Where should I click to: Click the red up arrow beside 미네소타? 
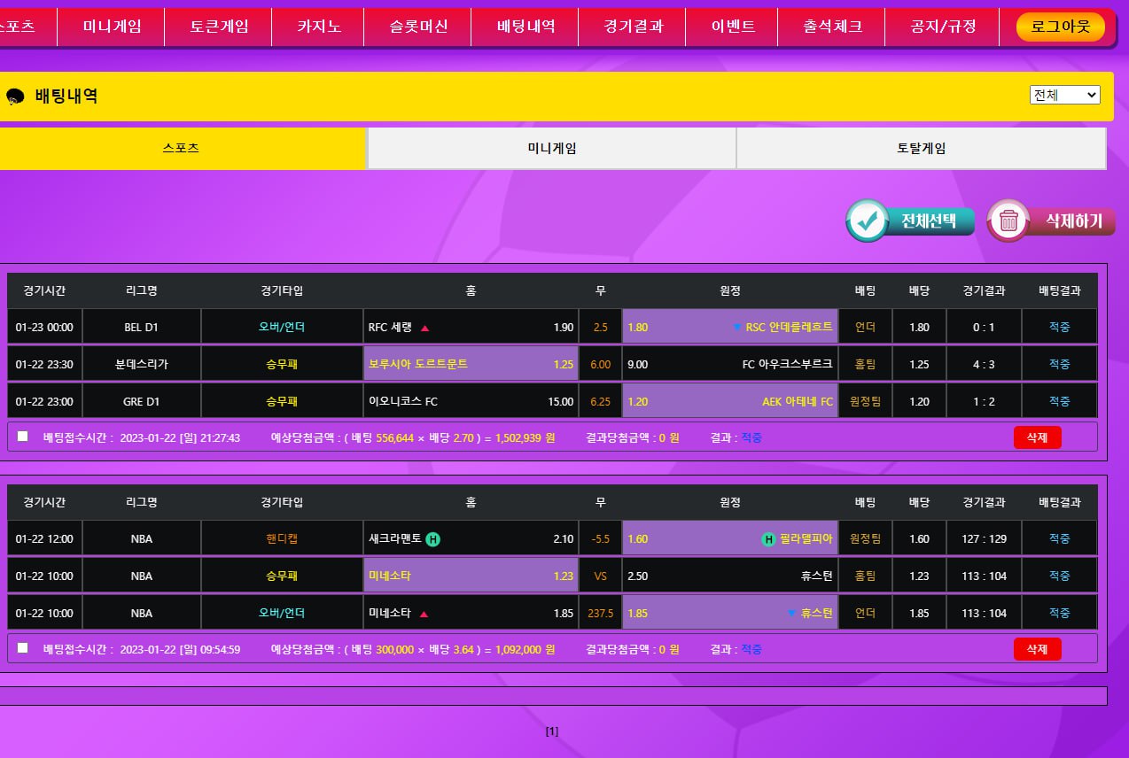tap(424, 614)
